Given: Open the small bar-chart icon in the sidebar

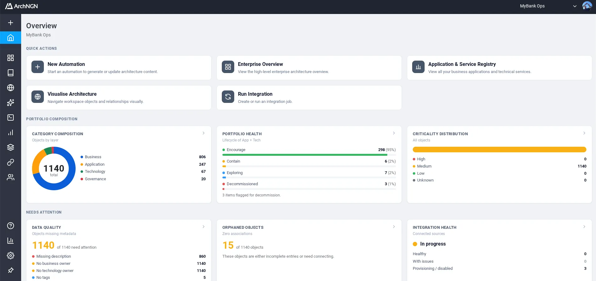Looking at the screenshot, I should click(x=11, y=132).
